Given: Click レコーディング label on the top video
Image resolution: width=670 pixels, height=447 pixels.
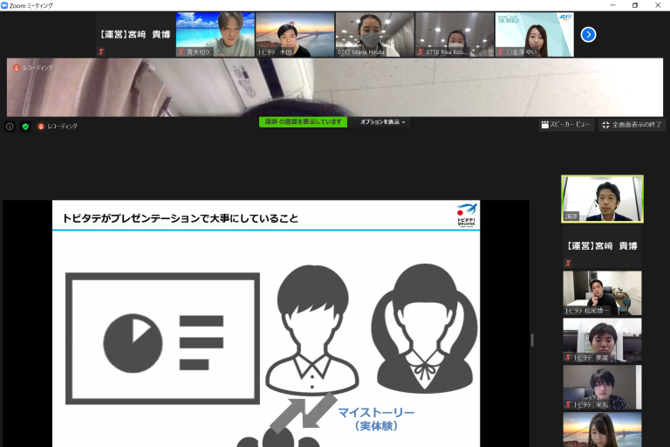Looking at the screenshot, I should [37, 67].
